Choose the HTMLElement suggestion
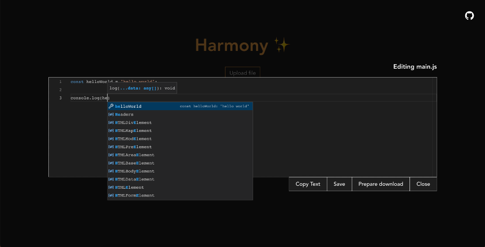 point(129,188)
